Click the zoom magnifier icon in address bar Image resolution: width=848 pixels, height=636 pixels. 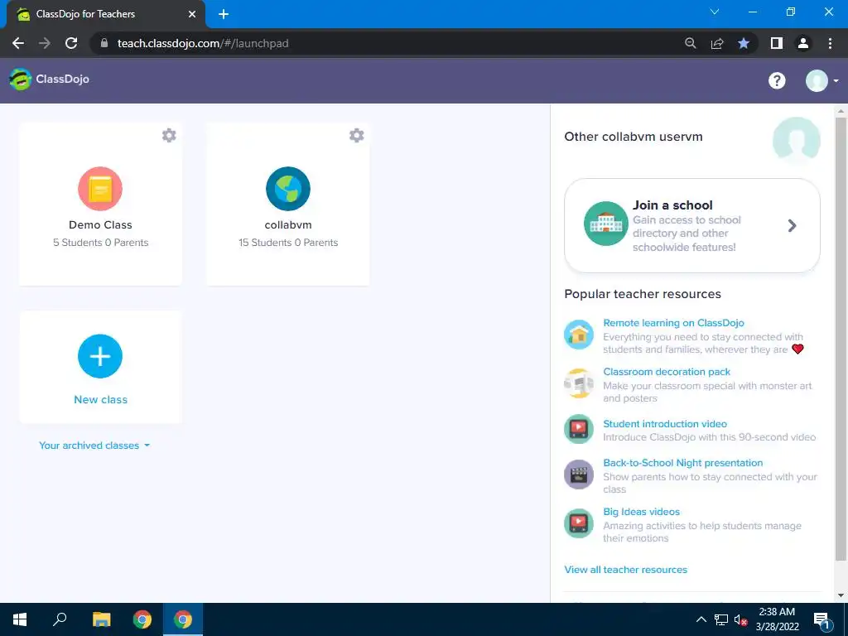690,43
